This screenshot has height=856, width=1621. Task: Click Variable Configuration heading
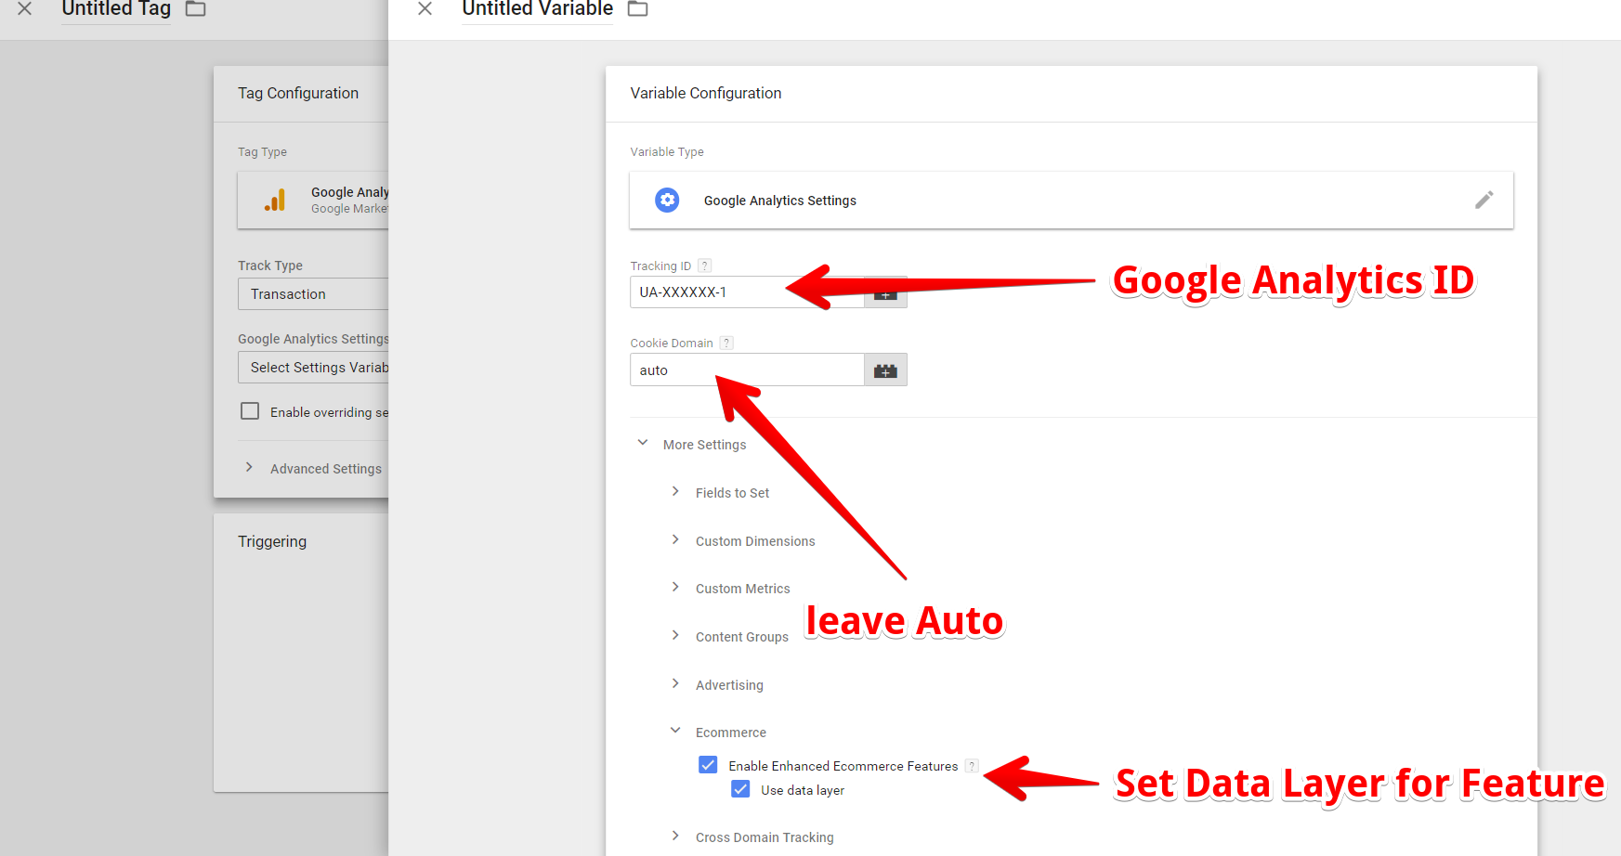coord(706,93)
